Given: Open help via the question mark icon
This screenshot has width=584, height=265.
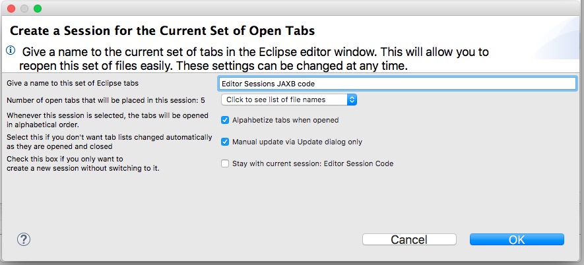Looking at the screenshot, I should coord(24,239).
